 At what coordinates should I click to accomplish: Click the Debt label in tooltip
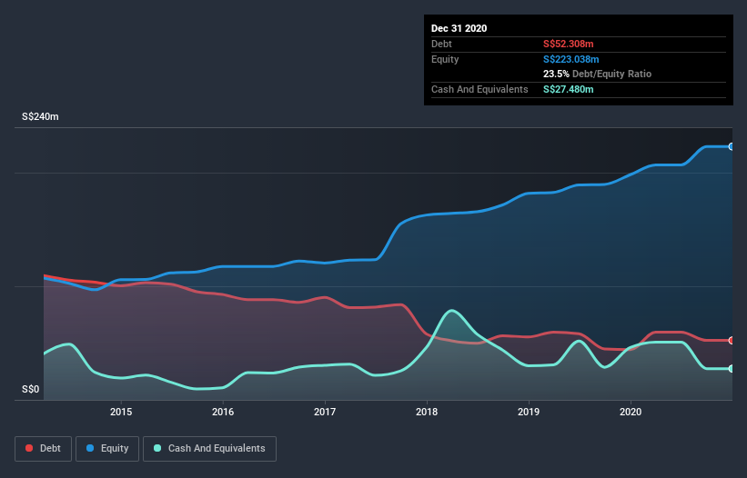[441, 44]
